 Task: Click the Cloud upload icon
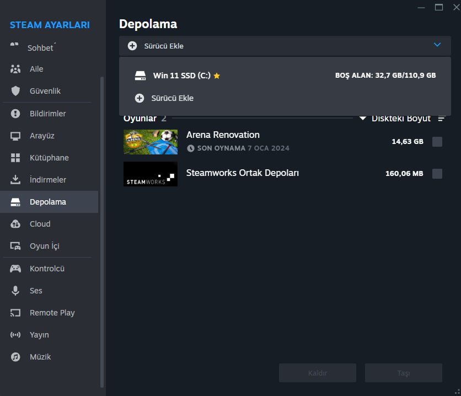(15, 224)
